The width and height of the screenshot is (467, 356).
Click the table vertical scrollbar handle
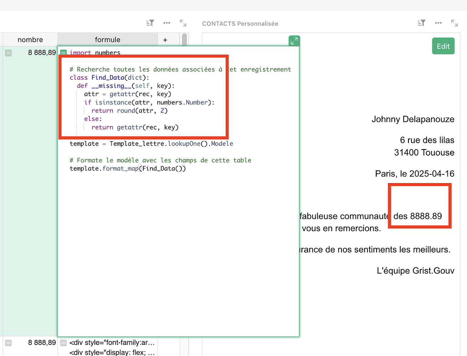tap(184, 40)
